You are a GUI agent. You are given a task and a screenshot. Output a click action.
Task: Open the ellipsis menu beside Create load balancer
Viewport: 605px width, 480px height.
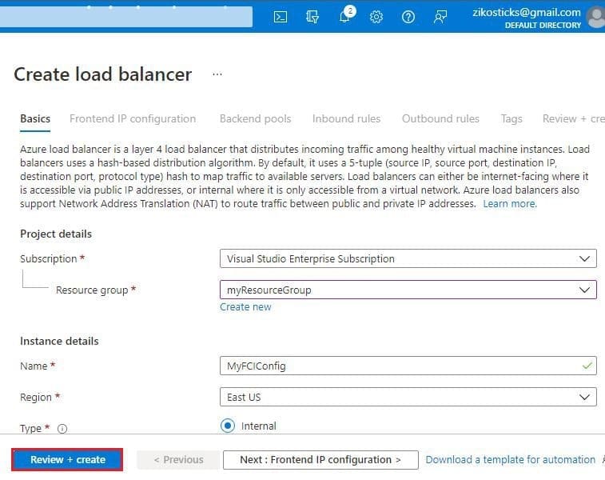pyautogui.click(x=217, y=74)
